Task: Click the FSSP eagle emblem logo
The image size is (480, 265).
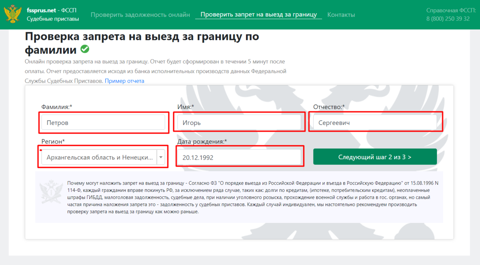Action: point(13,14)
